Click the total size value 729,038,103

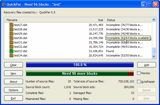pos(126,81)
